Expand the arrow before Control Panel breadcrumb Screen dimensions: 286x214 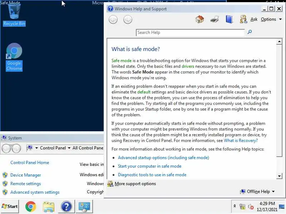coord(36,148)
